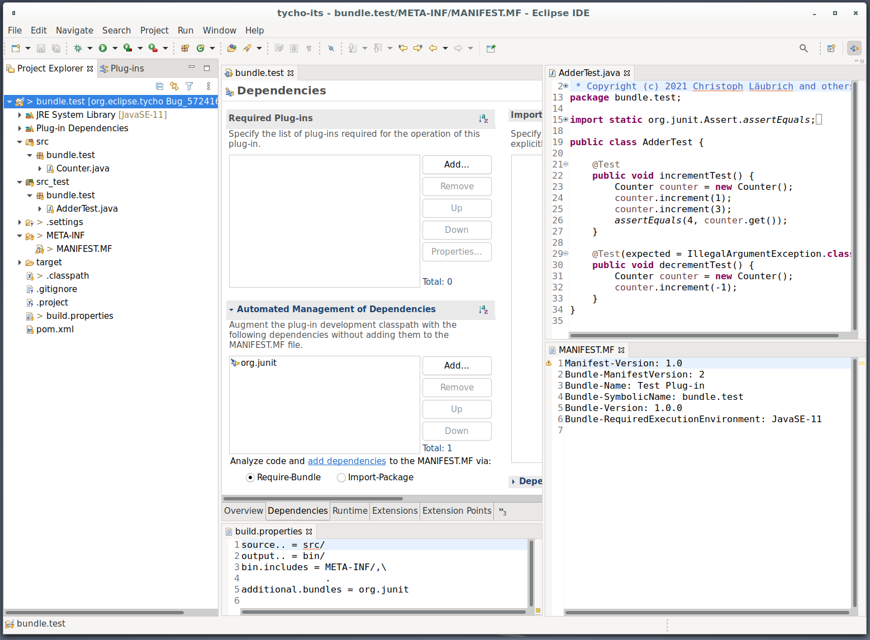
Task: Click the add dependencies link
Action: pos(346,461)
